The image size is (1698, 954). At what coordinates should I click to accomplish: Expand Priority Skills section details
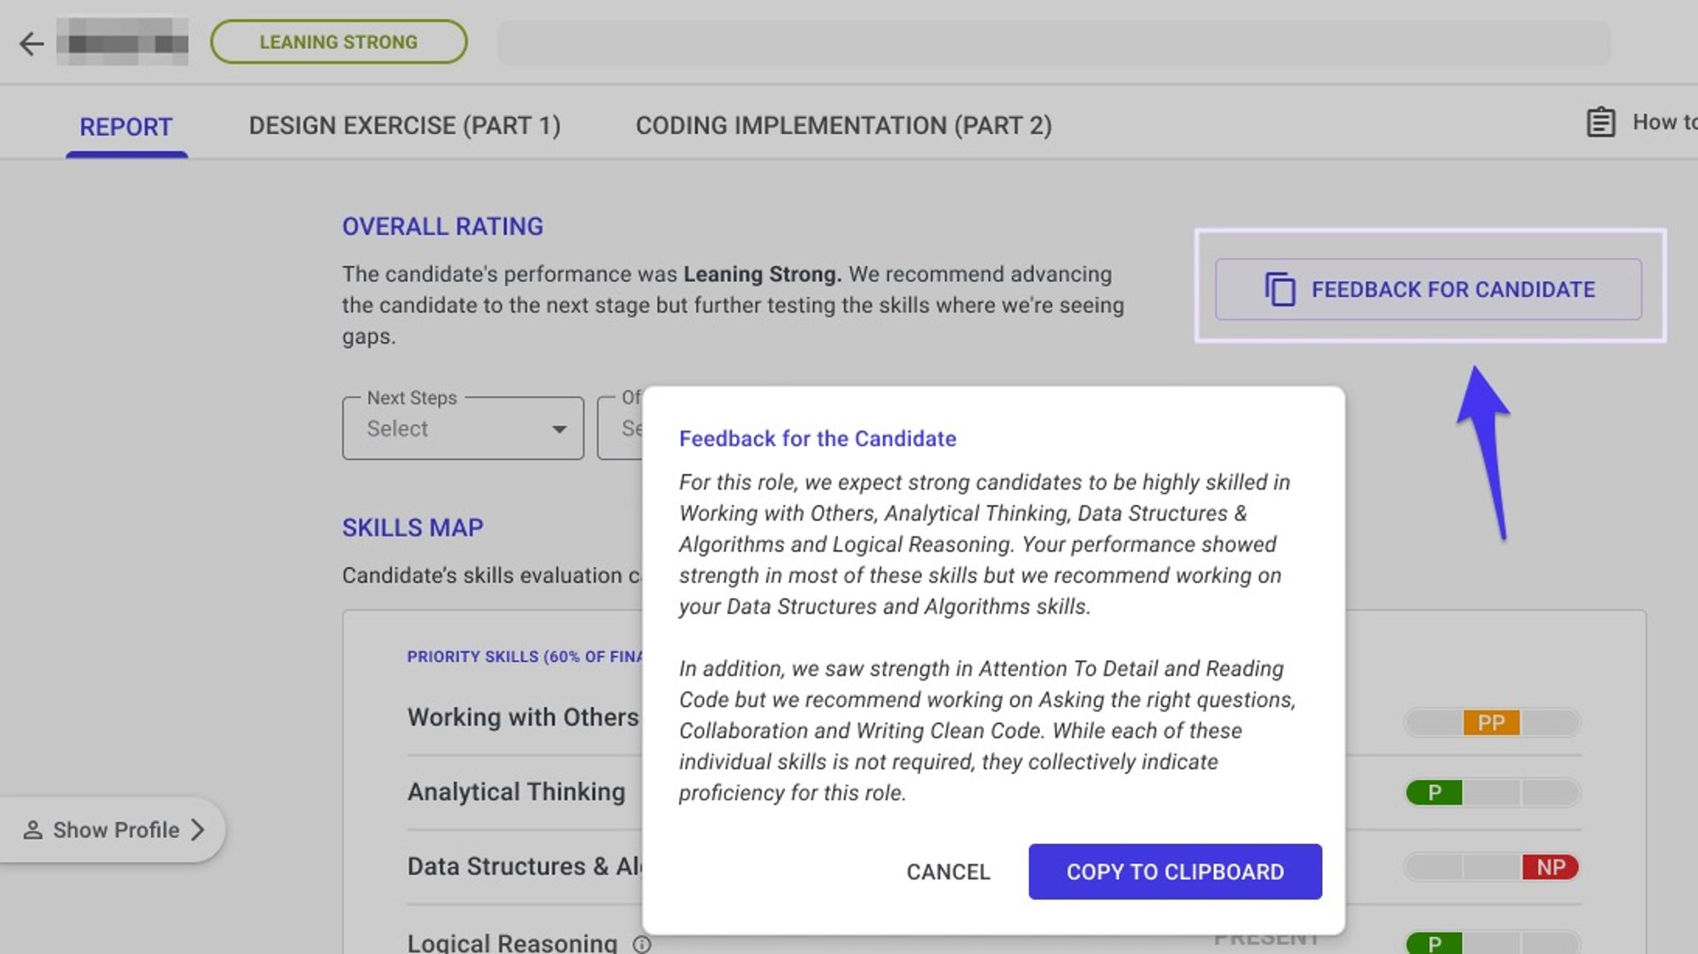525,655
